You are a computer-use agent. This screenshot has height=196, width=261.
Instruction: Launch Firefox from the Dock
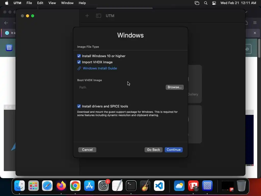tap(61, 186)
